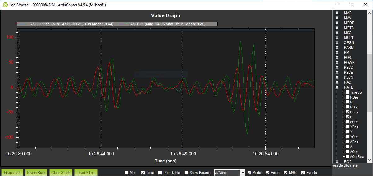
Task: Expand the MAG tree node
Action: [337, 13]
